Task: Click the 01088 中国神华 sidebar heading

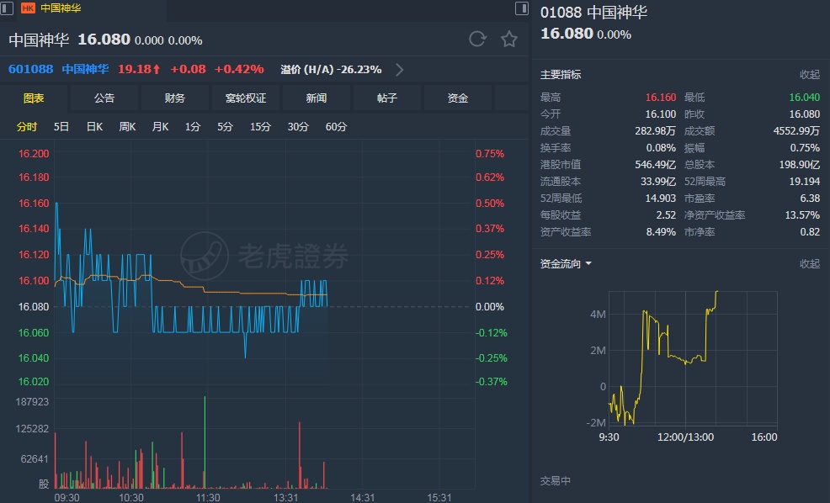Action: (594, 12)
